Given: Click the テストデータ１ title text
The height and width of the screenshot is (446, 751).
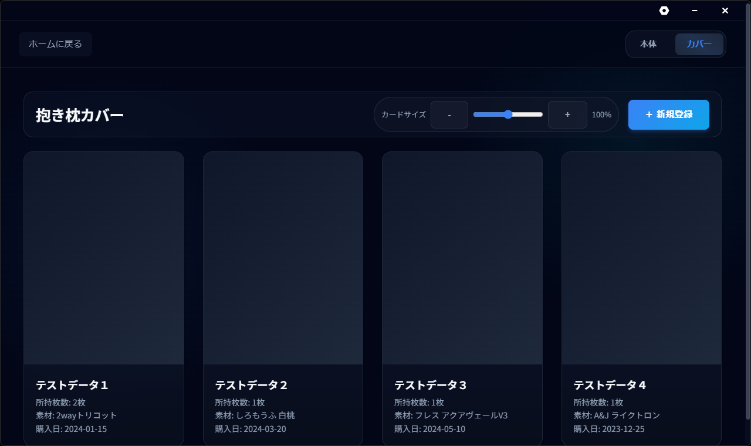Looking at the screenshot, I should click(x=72, y=385).
